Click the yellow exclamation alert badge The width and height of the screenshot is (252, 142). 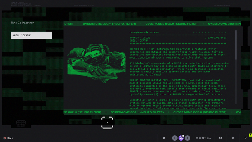coord(250,135)
